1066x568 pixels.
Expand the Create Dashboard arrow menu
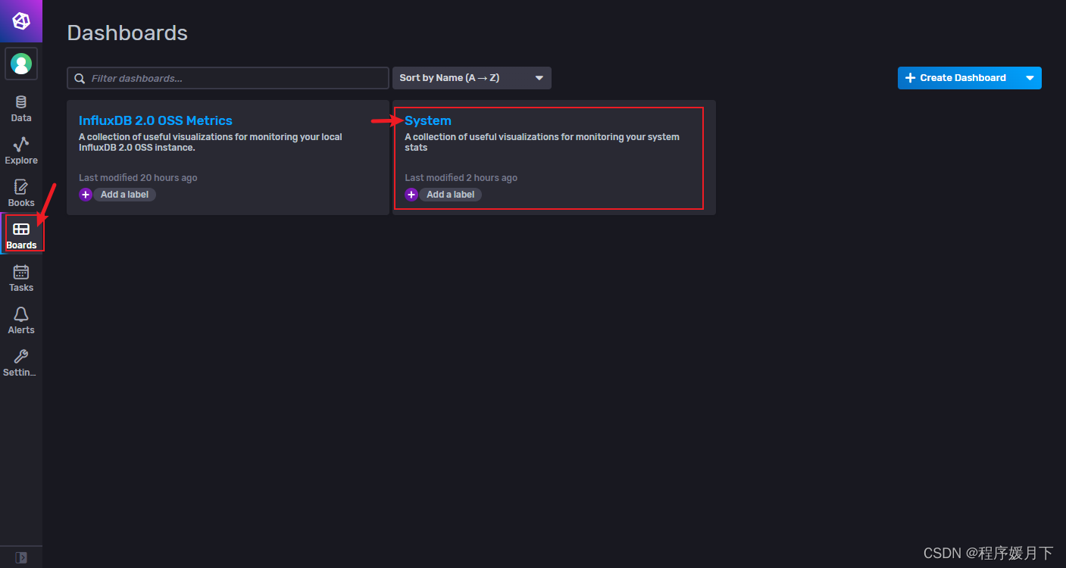click(1030, 78)
